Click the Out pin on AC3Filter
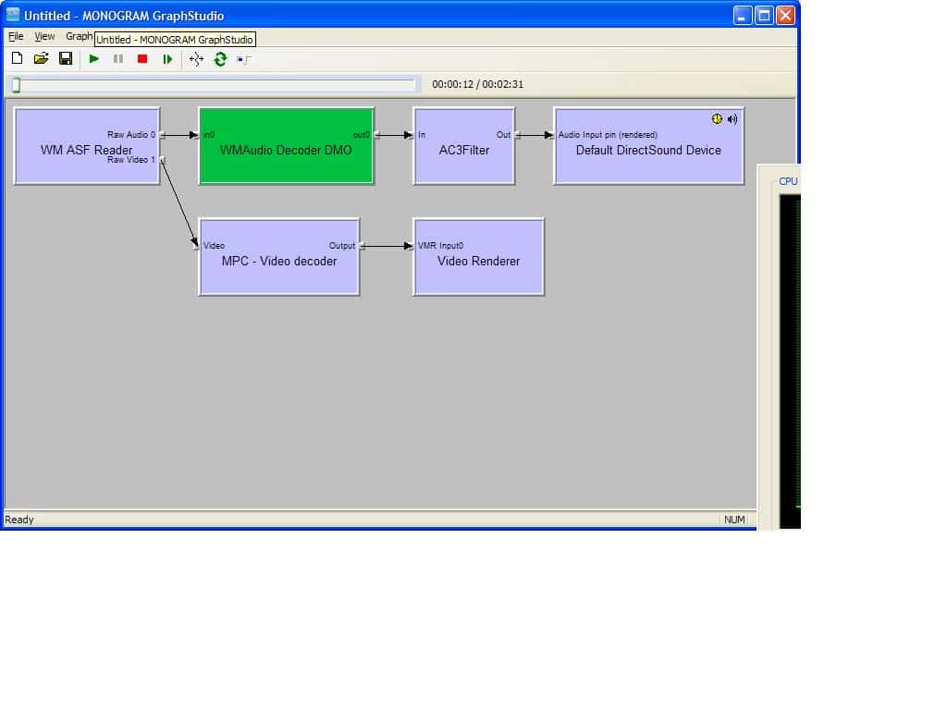947x710 pixels. pos(517,135)
